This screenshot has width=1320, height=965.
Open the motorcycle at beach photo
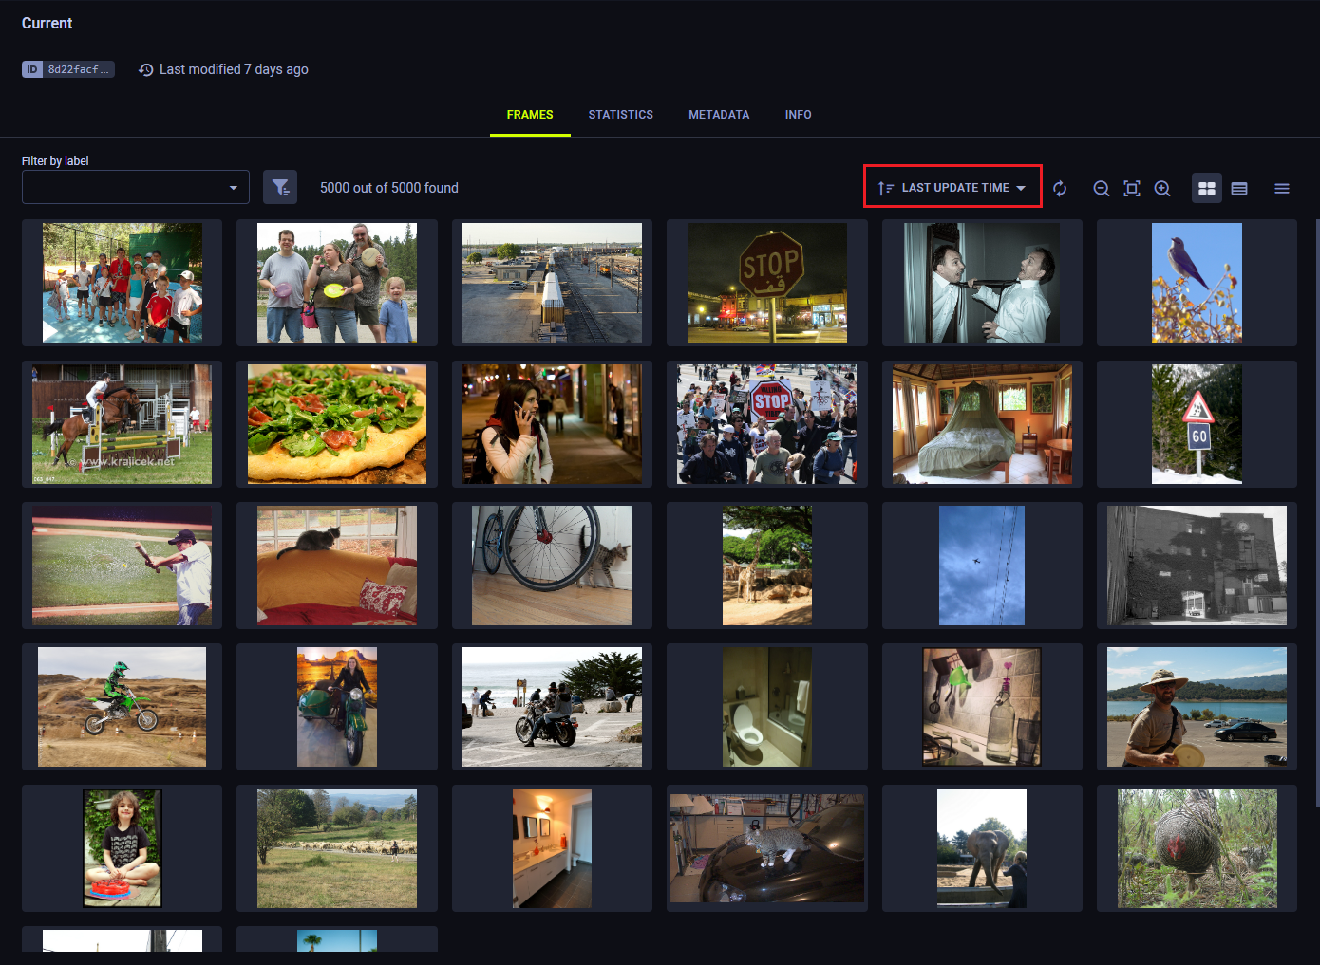coord(552,707)
